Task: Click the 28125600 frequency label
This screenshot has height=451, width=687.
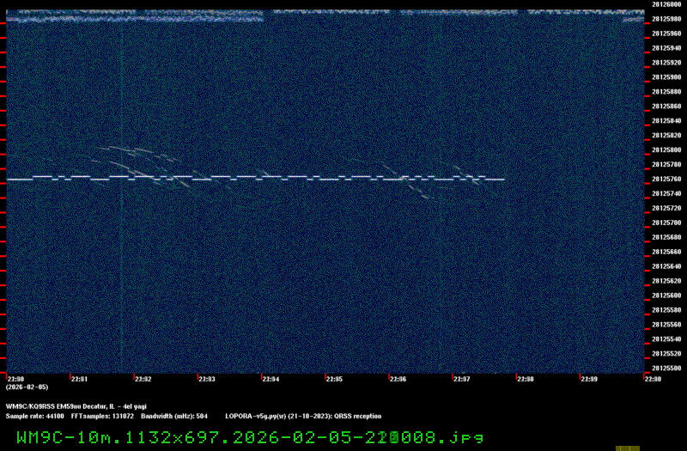Action: coord(666,296)
